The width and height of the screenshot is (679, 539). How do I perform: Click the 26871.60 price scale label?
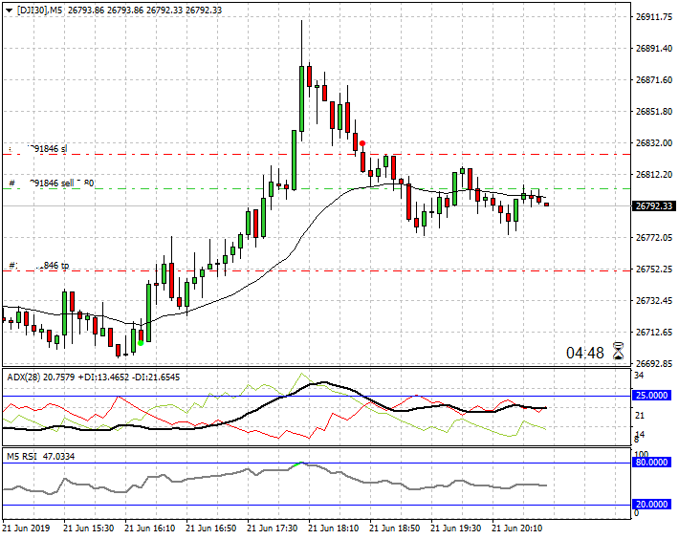654,79
